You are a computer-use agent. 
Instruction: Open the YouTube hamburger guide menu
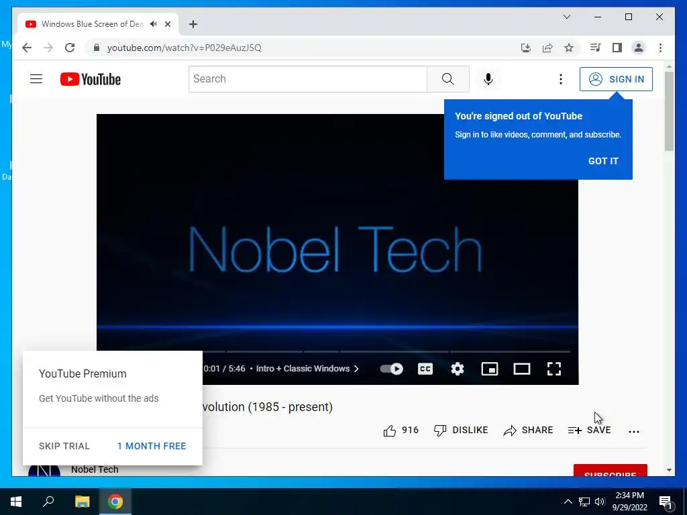tap(36, 79)
